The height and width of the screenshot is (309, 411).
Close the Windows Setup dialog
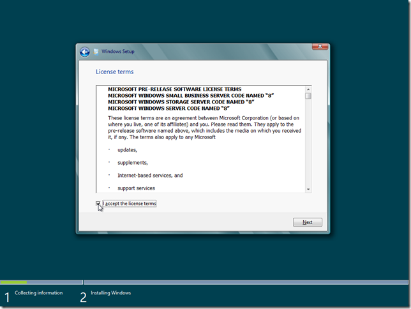click(320, 47)
